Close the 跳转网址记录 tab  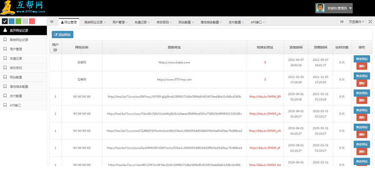(x=105, y=22)
